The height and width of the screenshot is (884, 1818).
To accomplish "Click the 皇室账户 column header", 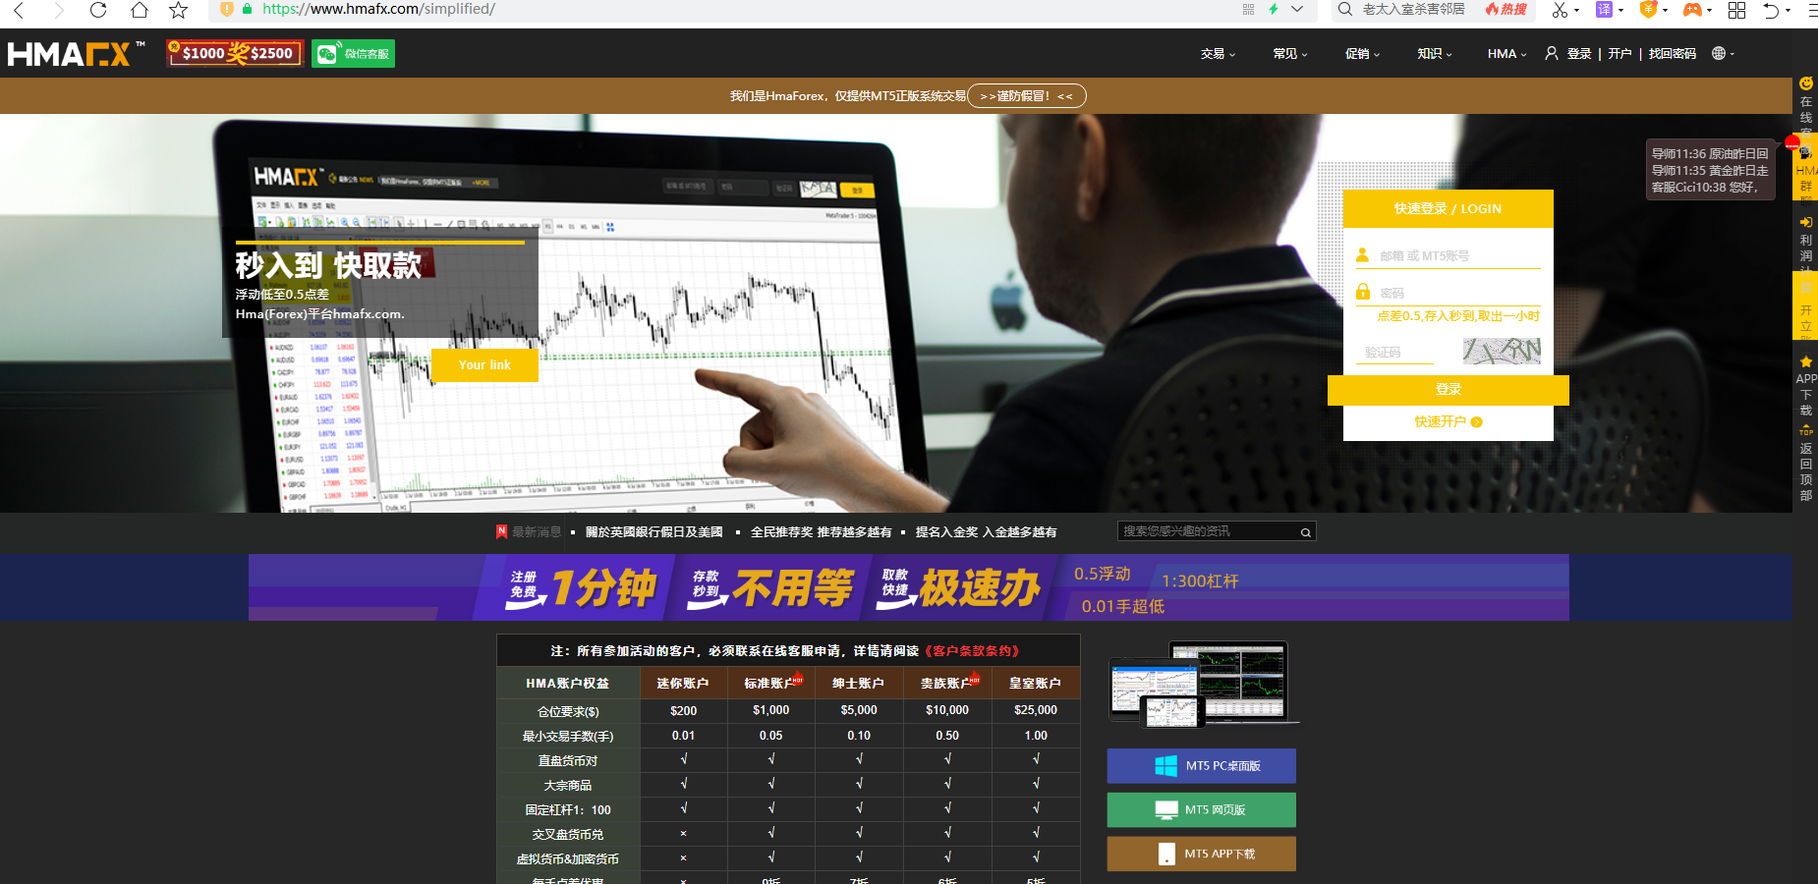I will coord(1036,684).
